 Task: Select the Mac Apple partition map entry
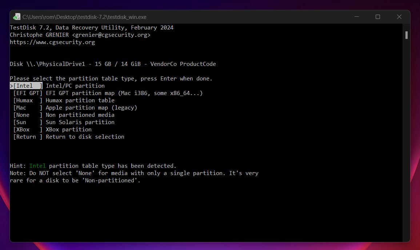(75, 107)
